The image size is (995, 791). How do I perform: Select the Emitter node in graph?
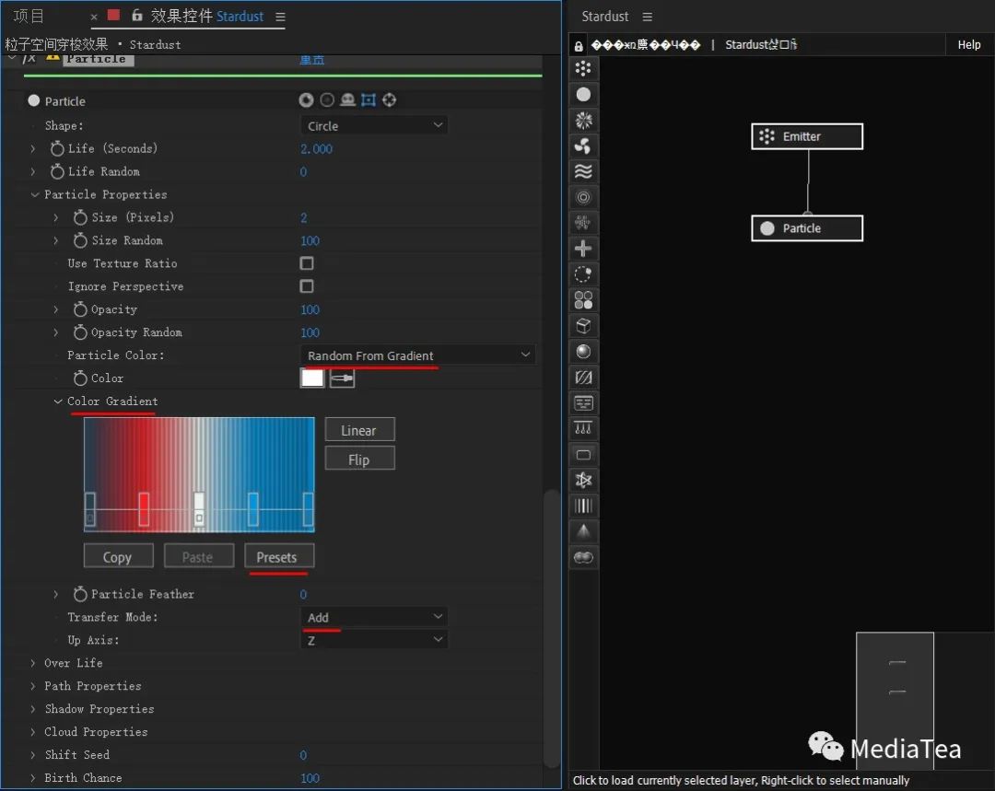(806, 136)
